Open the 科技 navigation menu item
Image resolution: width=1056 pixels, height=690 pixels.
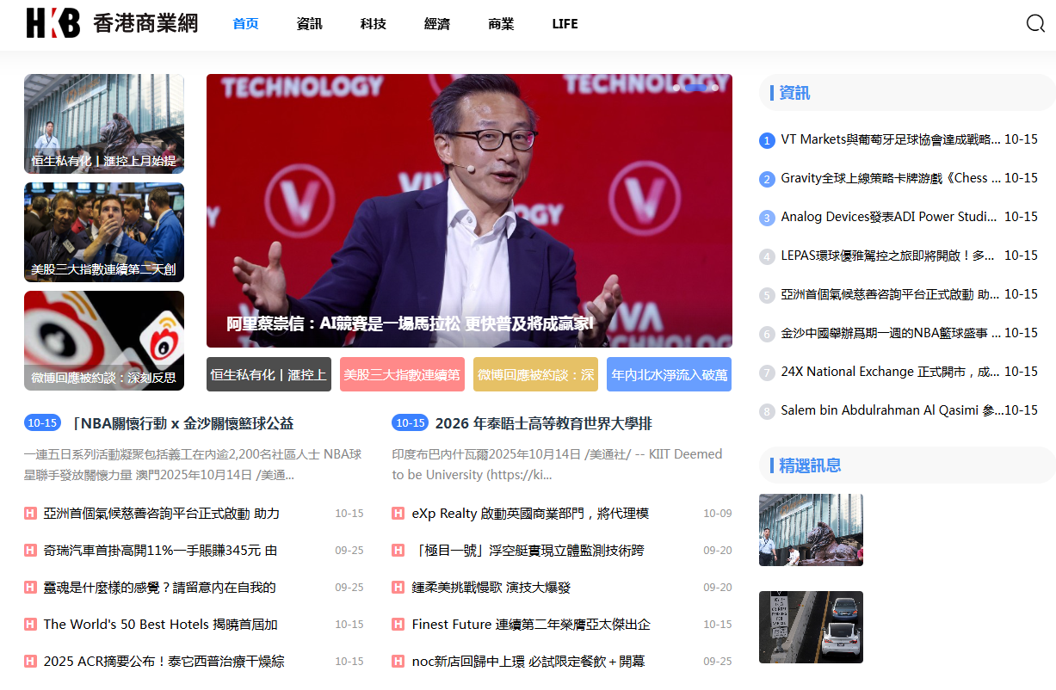373,24
